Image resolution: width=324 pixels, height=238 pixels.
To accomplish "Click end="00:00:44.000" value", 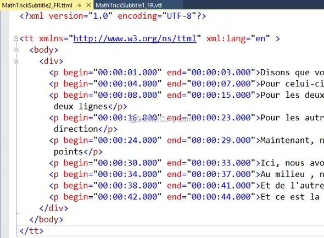I will 221,197.
